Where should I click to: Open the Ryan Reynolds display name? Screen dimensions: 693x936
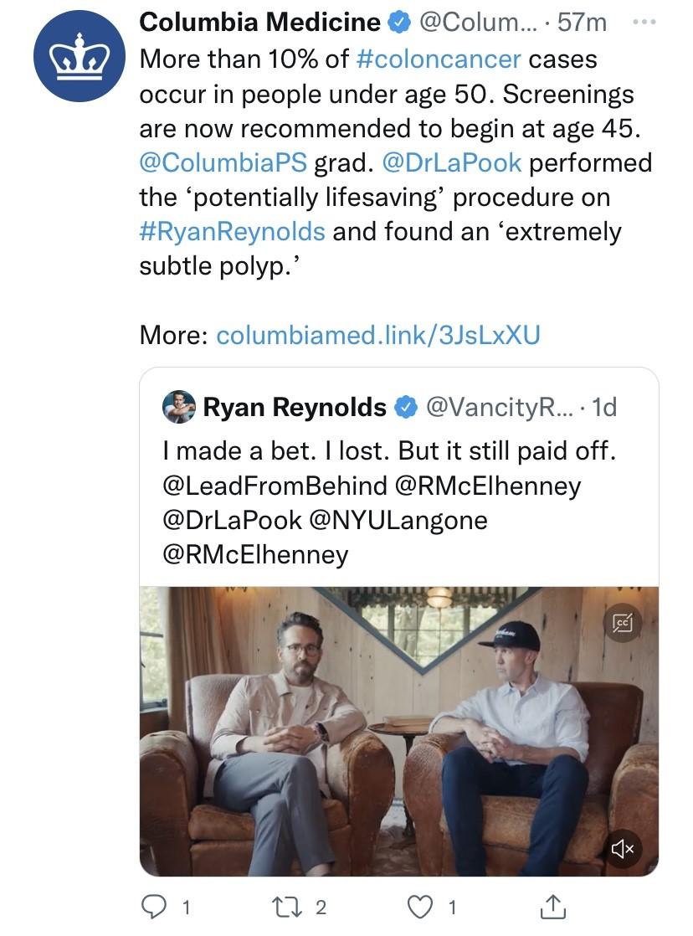tap(295, 407)
